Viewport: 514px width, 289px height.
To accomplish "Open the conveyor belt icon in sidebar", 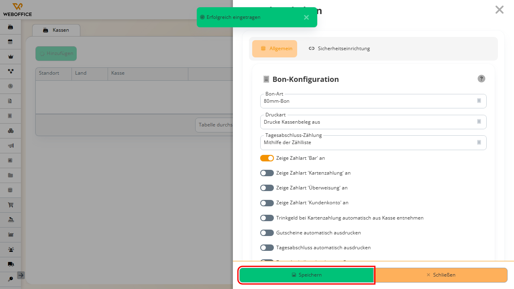I will click(x=10, y=220).
